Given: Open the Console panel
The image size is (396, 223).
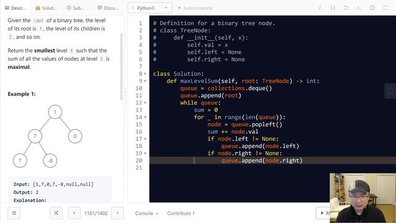Looking at the screenshot, I should coord(147,213).
